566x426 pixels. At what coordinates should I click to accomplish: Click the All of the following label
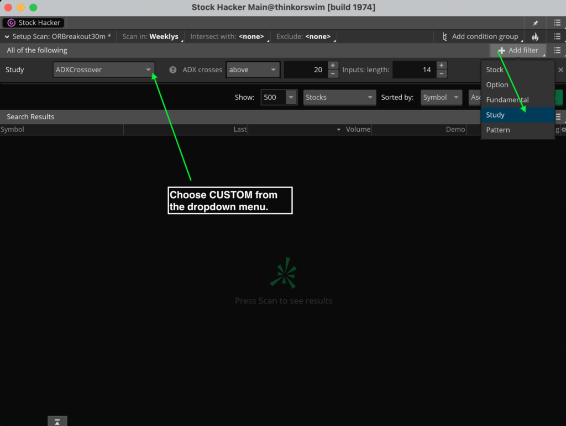pyautogui.click(x=37, y=50)
